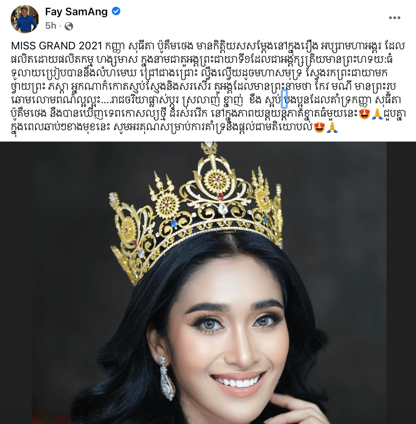Click the 5h post timestamp

(50, 26)
